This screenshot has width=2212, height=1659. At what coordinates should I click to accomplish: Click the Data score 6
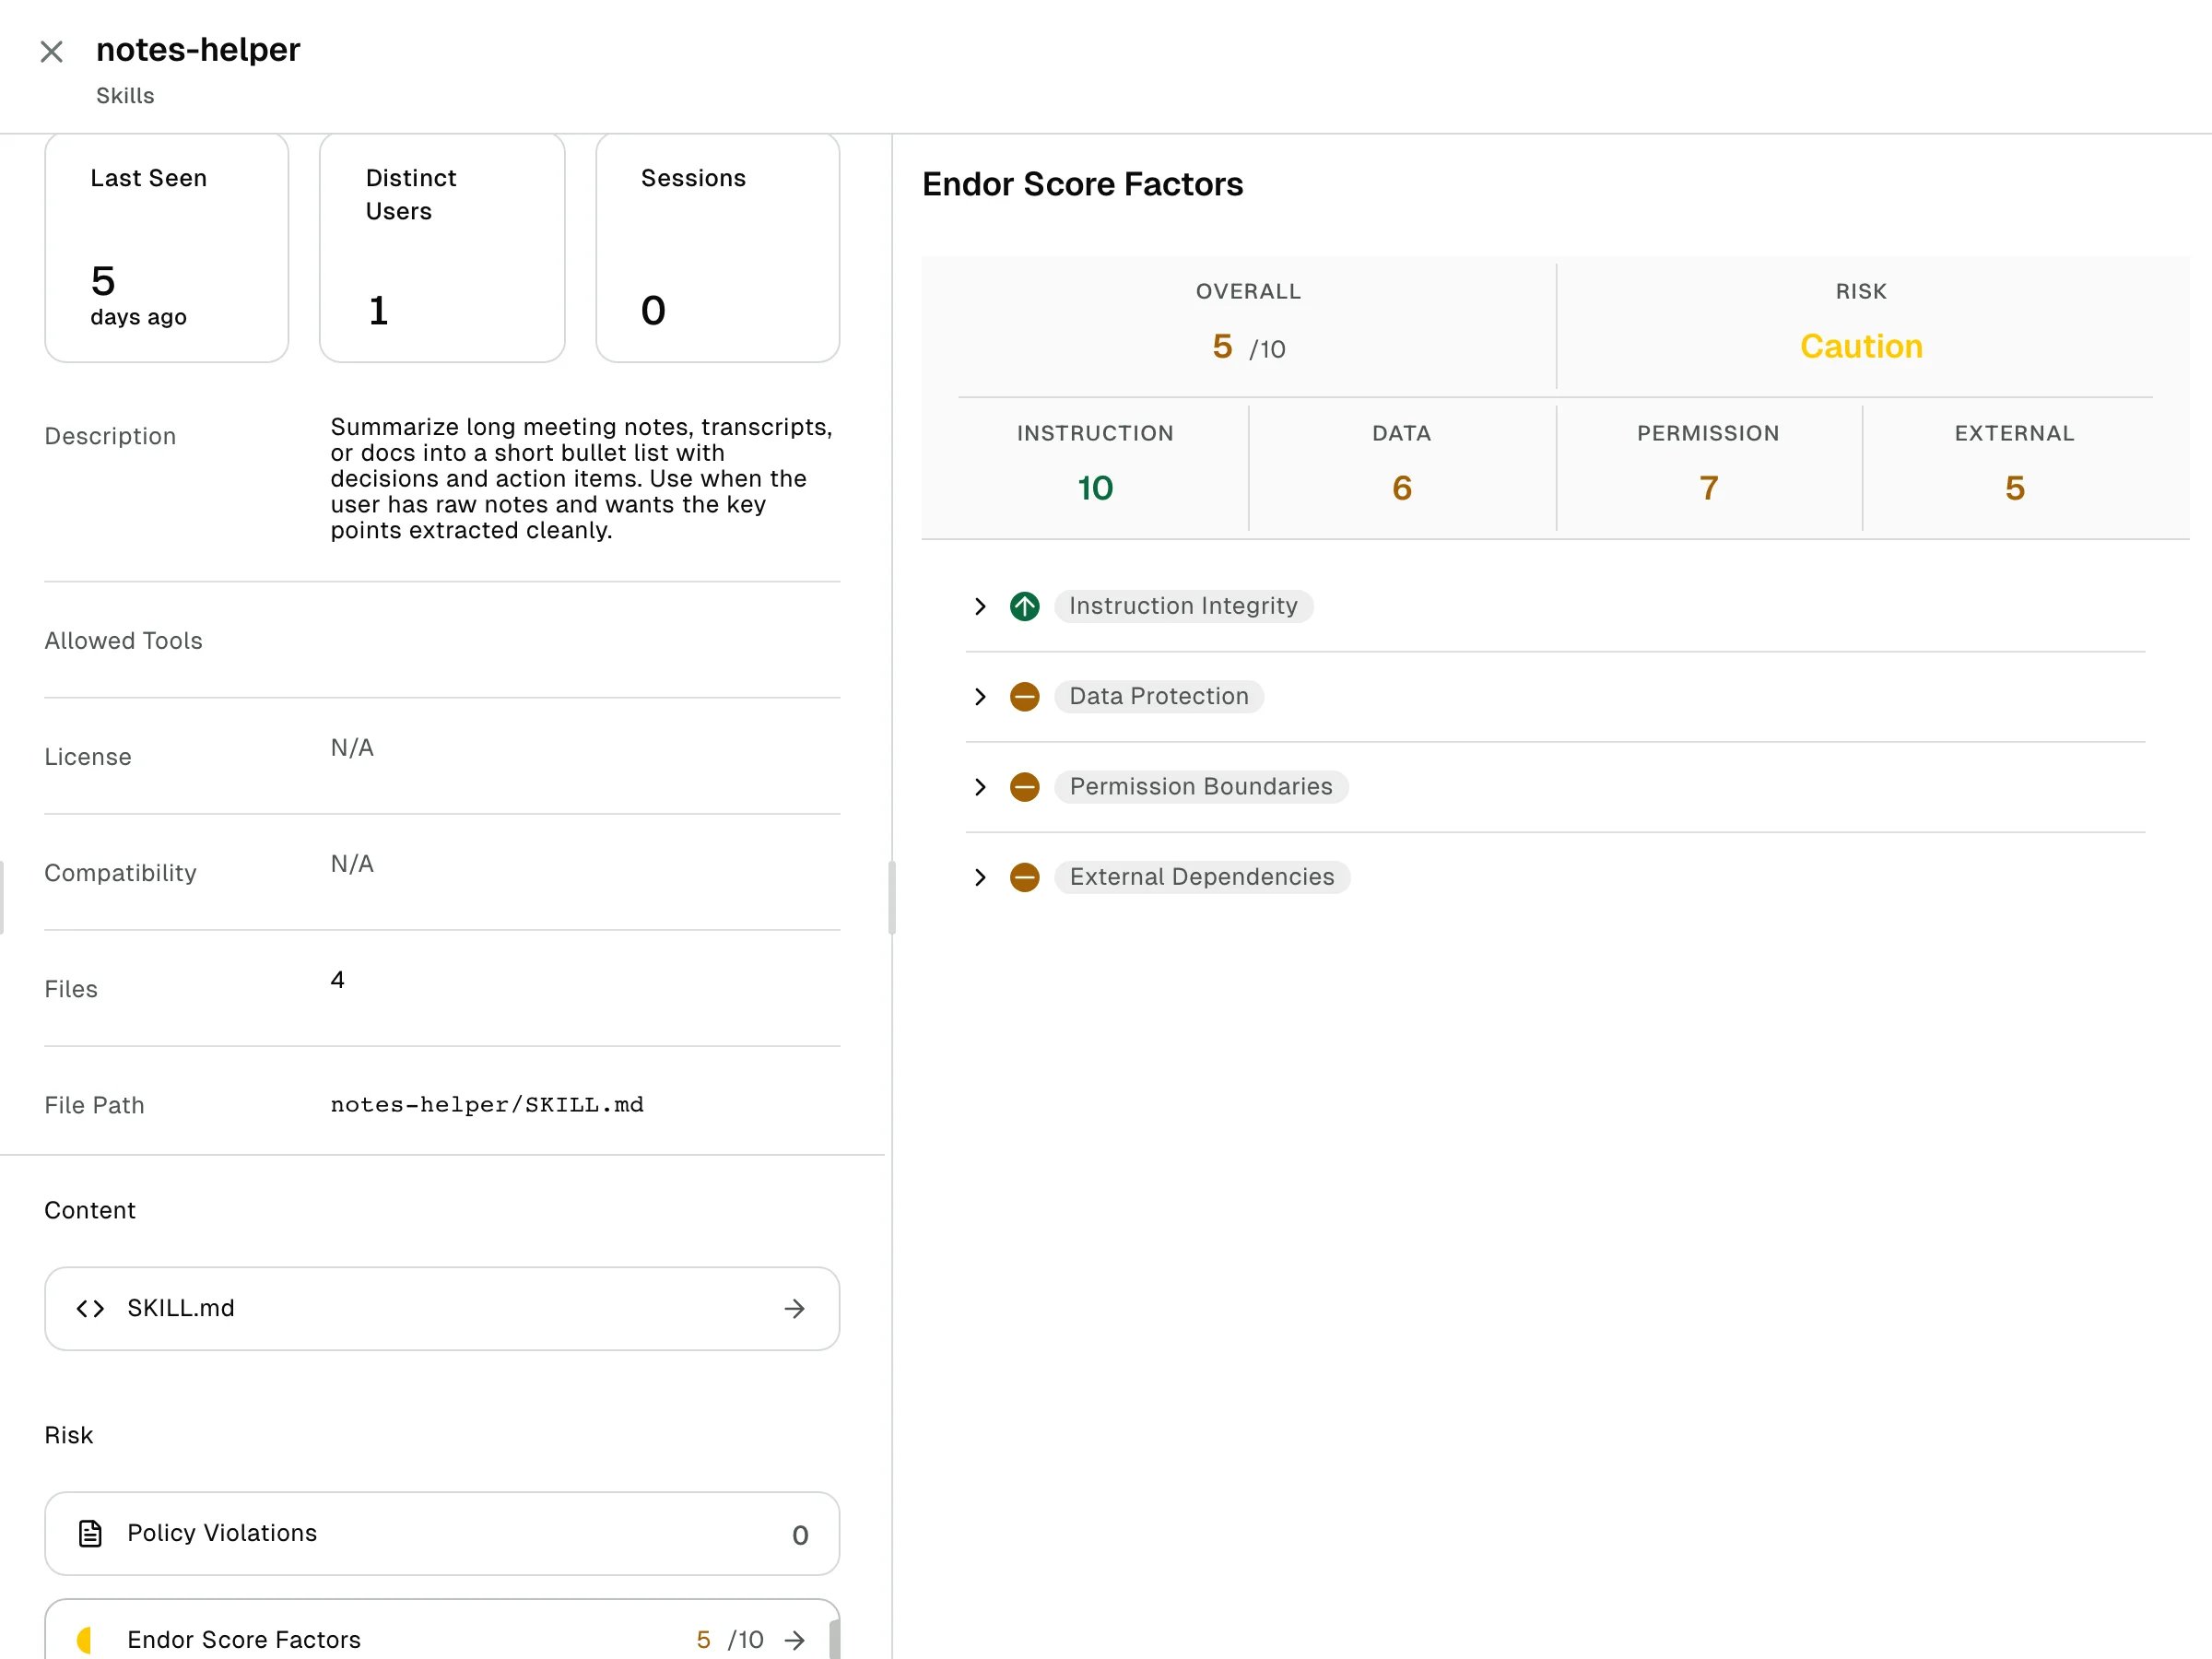click(1402, 488)
